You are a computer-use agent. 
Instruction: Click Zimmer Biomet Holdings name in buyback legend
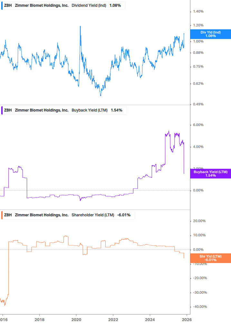pos(42,110)
